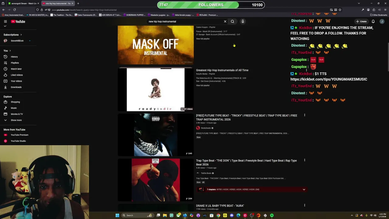The width and height of the screenshot is (389, 219).
Task: Click the magnifier search button
Action: click(232, 21)
